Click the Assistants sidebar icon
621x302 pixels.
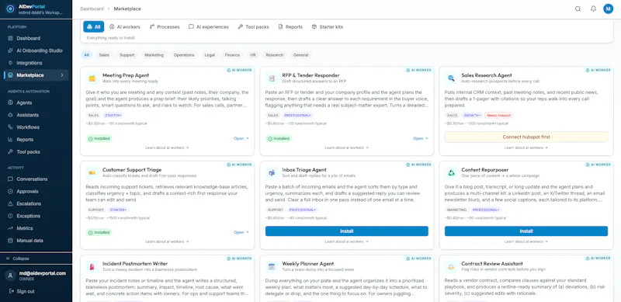click(x=10, y=115)
